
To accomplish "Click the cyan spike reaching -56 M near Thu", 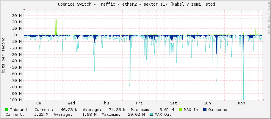I will pyautogui.click(x=94, y=54).
